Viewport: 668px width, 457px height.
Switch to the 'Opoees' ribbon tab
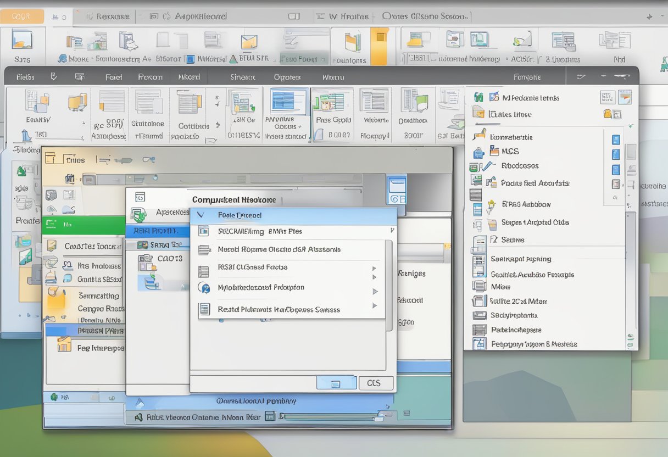tap(287, 77)
